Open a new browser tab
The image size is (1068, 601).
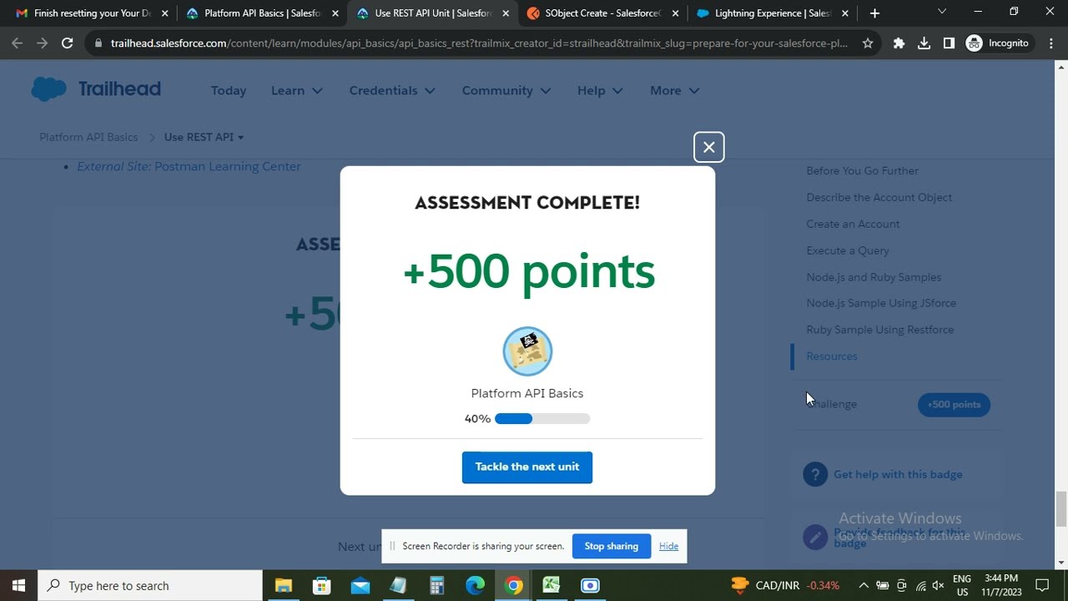874,13
